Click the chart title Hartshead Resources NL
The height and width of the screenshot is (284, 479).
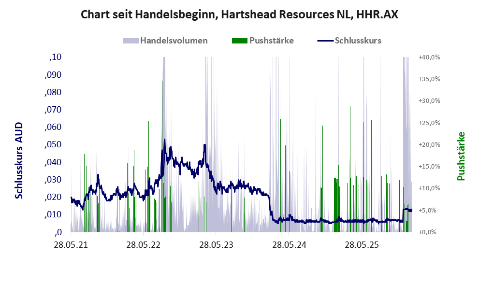point(239,14)
